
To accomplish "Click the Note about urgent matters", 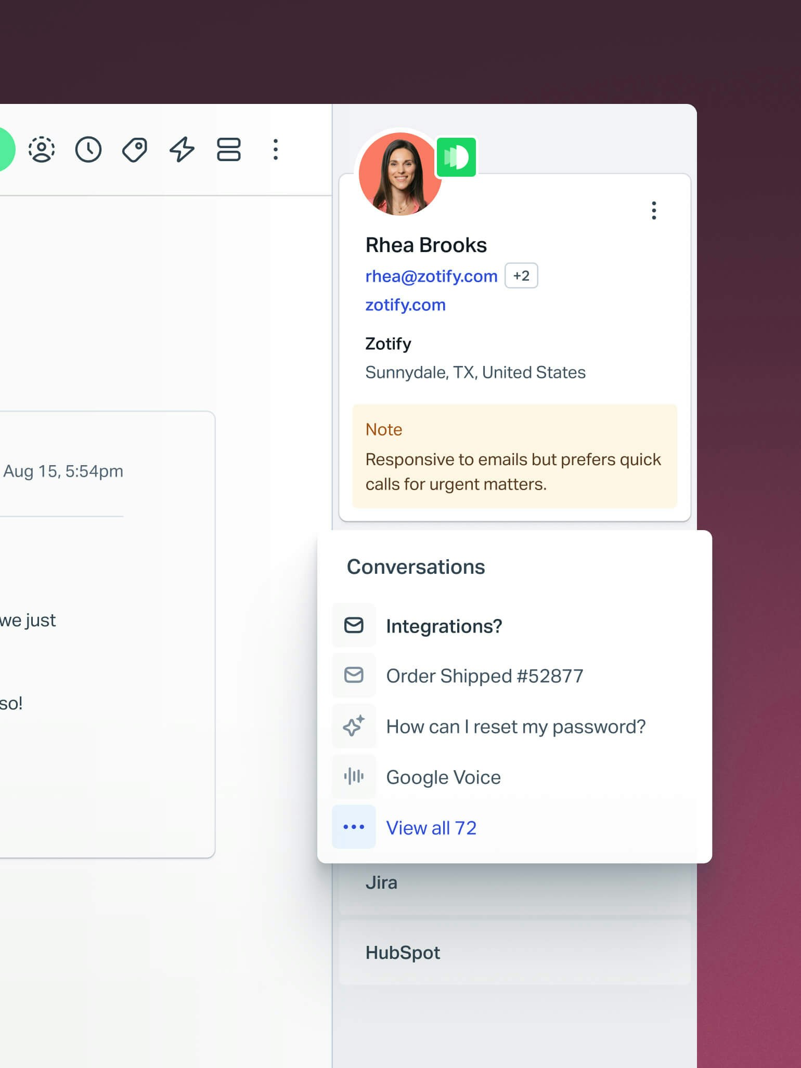I will [x=514, y=456].
